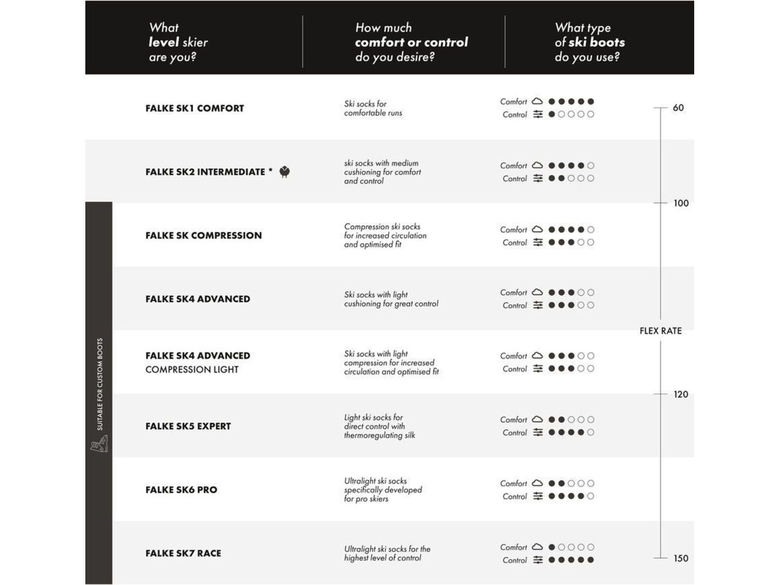This screenshot has width=780, height=585.
Task: Click the "What level skier are you?" header
Action: point(178,42)
